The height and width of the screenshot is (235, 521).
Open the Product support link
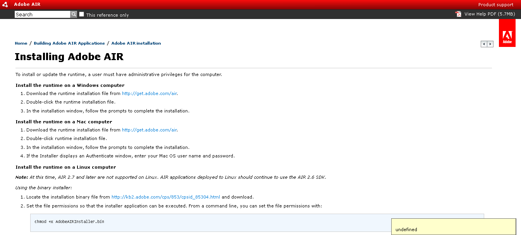495,5
